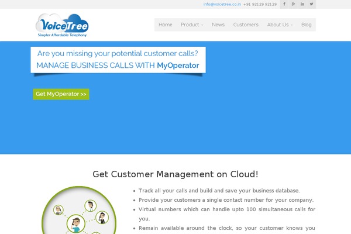Click 'Virtual numbers which can handle' bullet
Image resolution: width=351 pixels, height=234 pixels.
pos(227,214)
